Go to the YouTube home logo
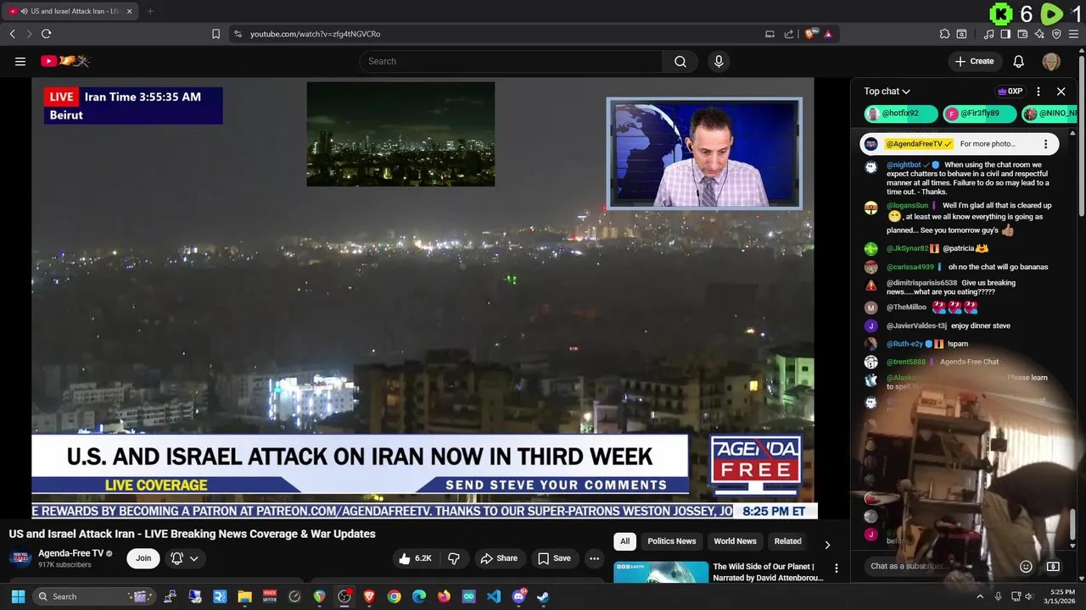The height and width of the screenshot is (610, 1086). [64, 61]
